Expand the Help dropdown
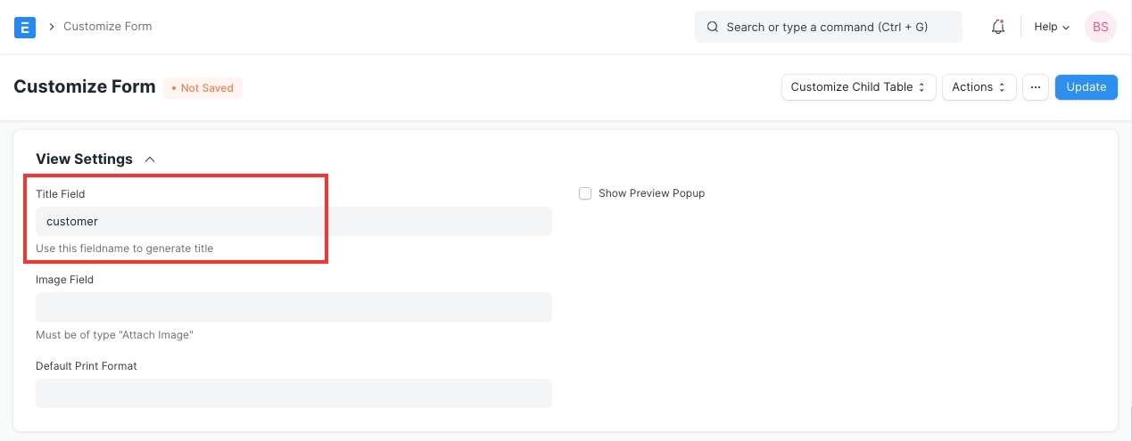1132x441 pixels. tap(1051, 27)
